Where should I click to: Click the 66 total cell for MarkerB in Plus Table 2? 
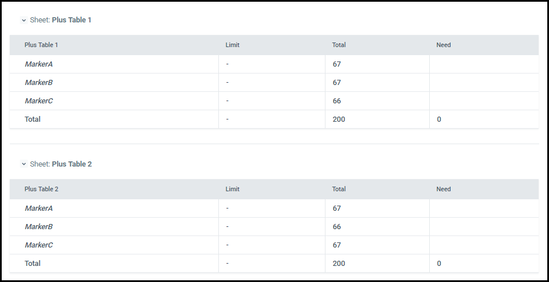337,227
